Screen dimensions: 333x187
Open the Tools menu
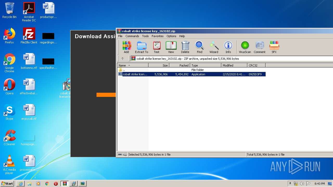point(145,36)
